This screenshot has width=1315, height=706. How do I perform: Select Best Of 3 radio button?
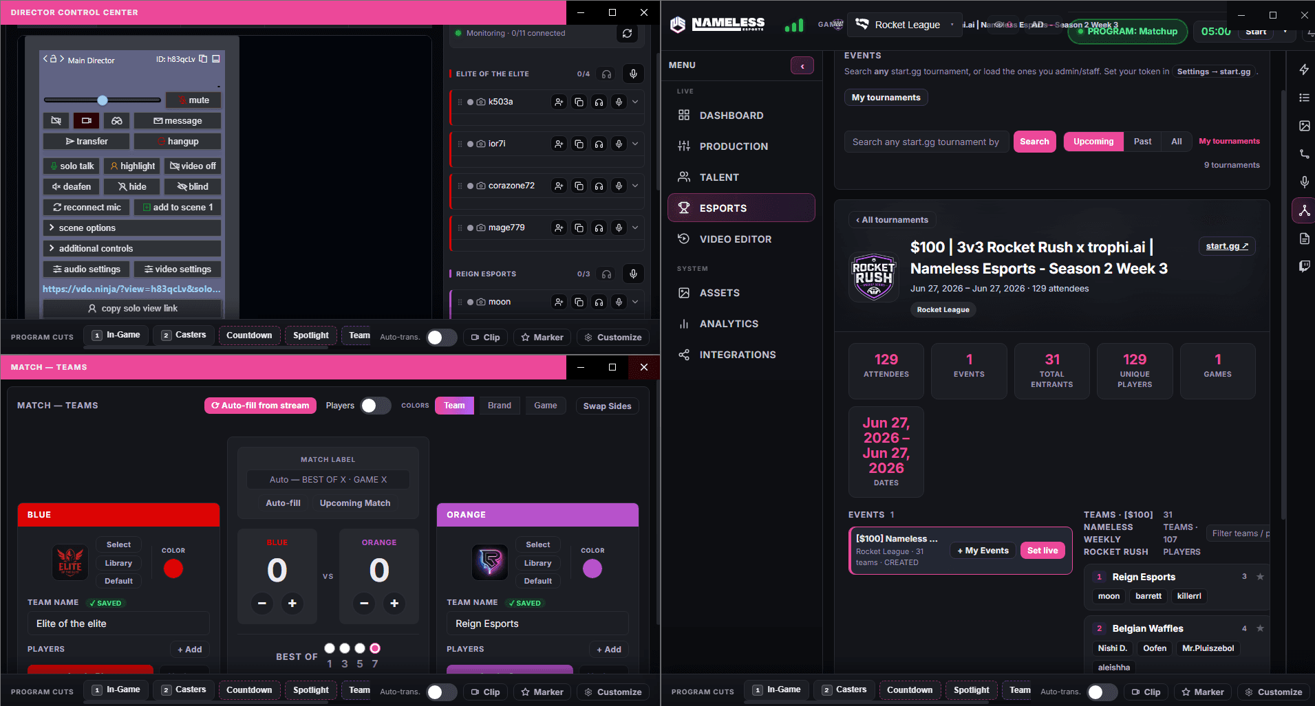tap(345, 648)
